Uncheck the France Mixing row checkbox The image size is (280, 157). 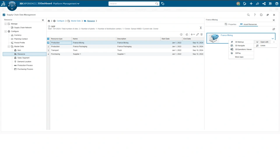click(48, 43)
